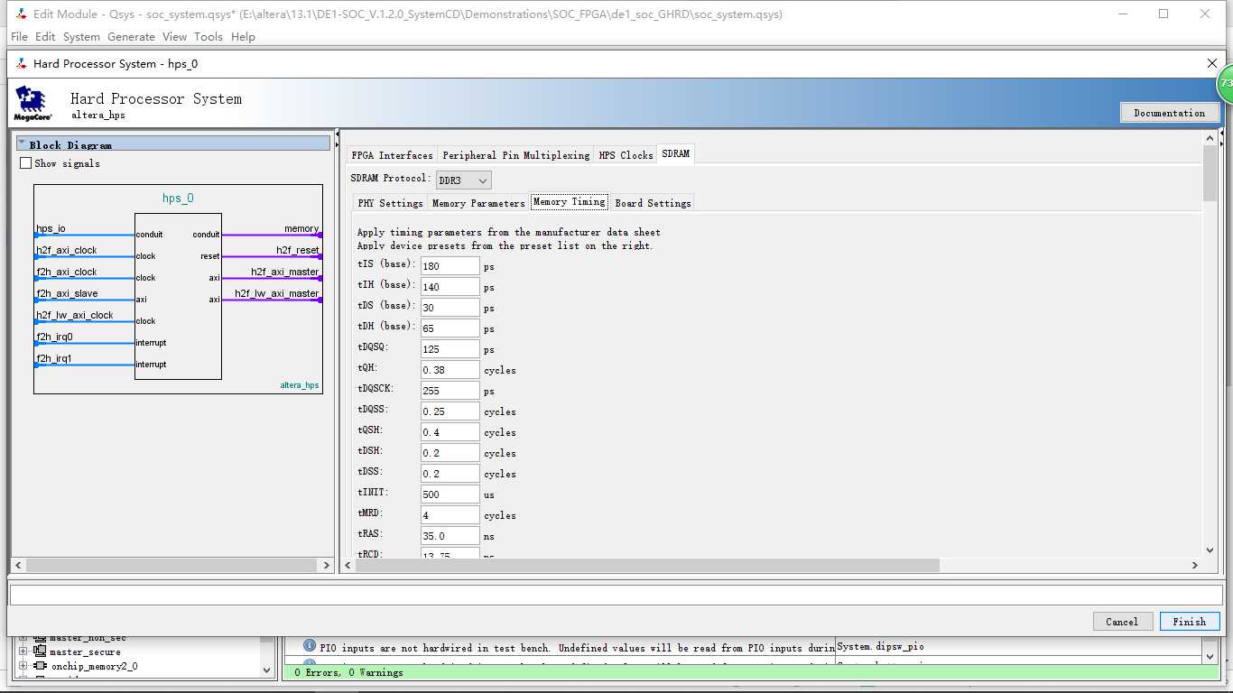This screenshot has height=693, width=1233.
Task: Click the parameter panel vertical scrollbar down arrow
Action: point(1210,550)
